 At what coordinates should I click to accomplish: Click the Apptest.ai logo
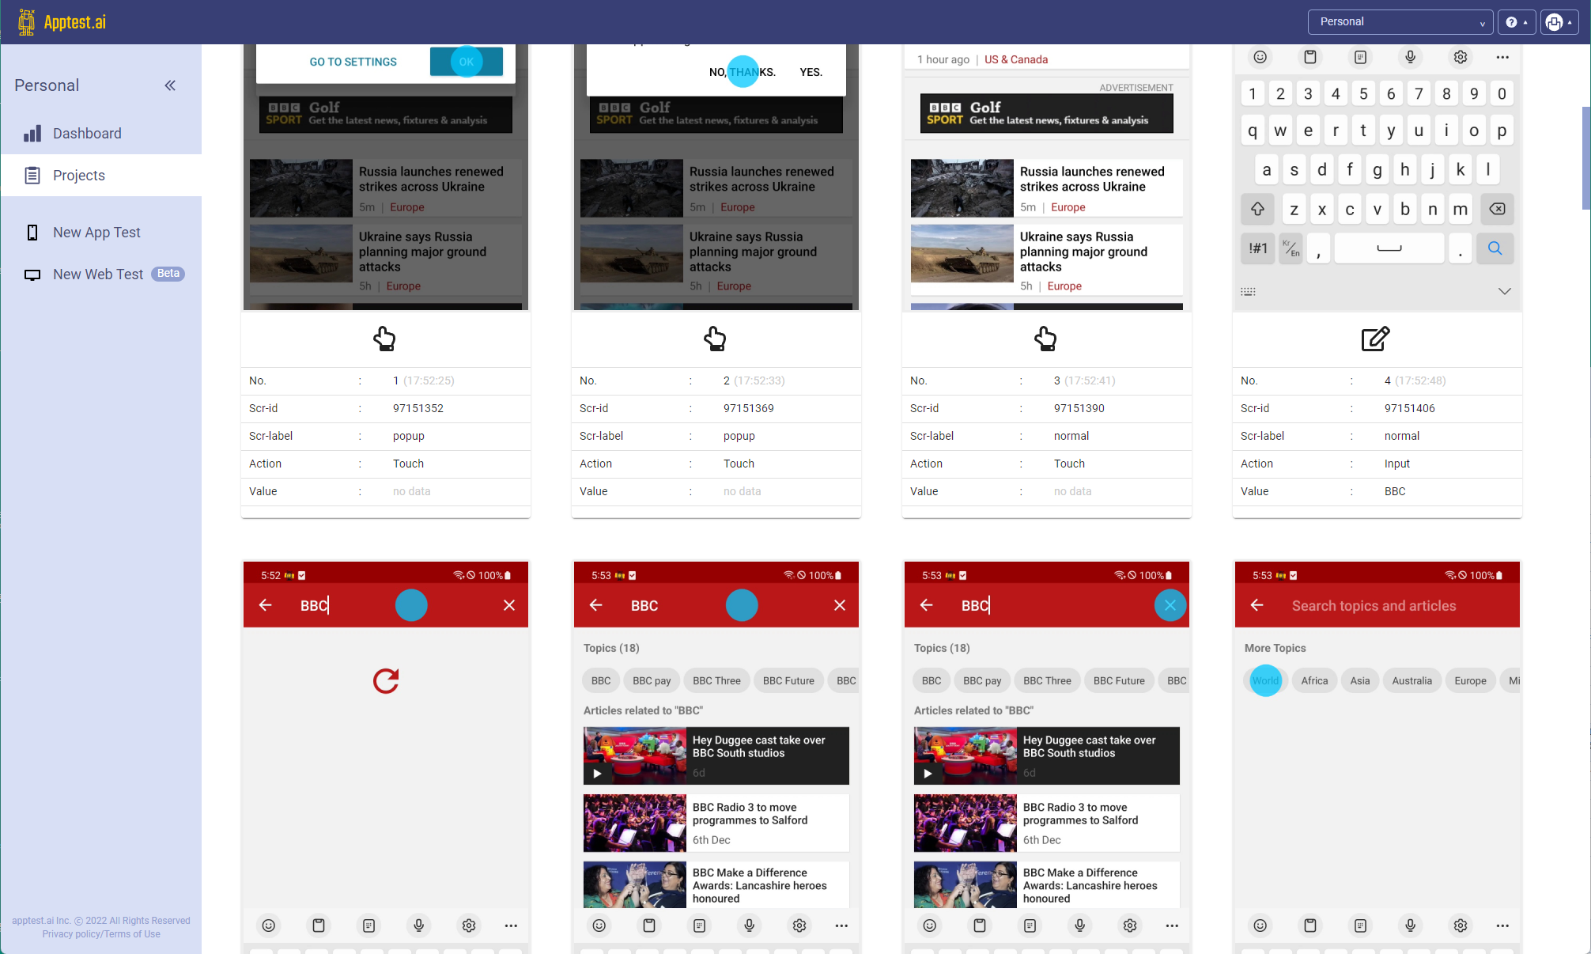coord(62,22)
